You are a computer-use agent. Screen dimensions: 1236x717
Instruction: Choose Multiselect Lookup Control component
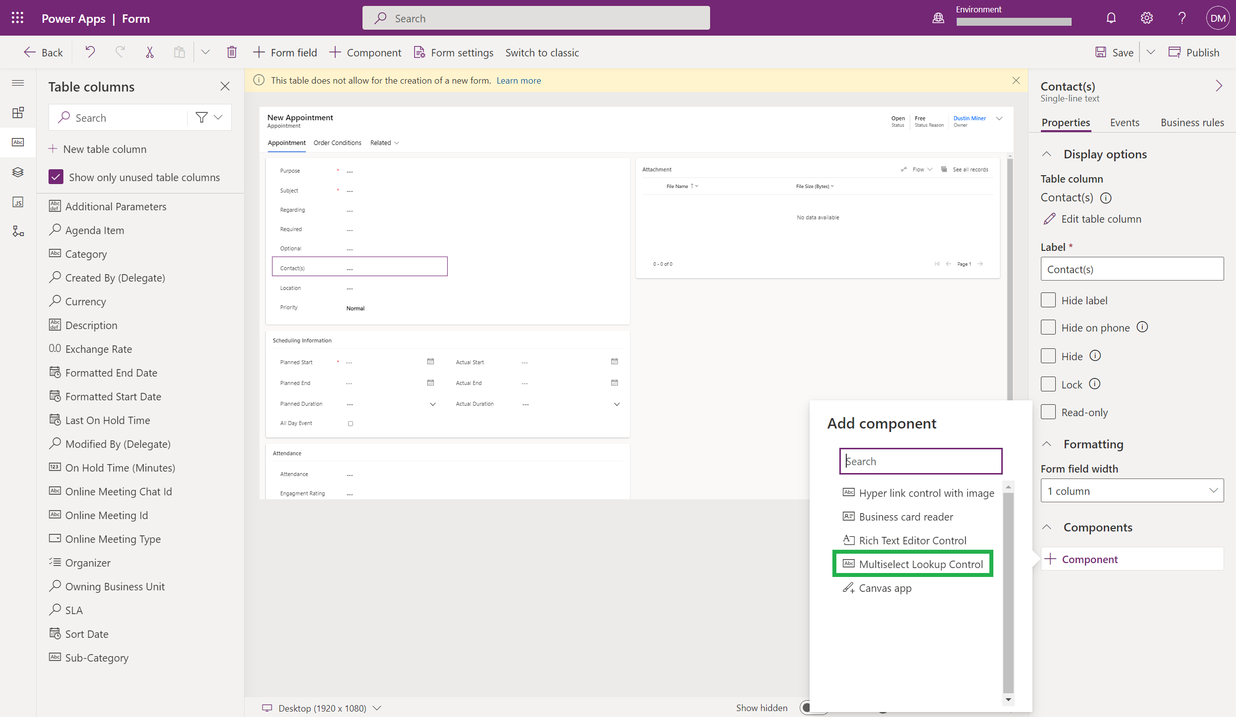[913, 564]
